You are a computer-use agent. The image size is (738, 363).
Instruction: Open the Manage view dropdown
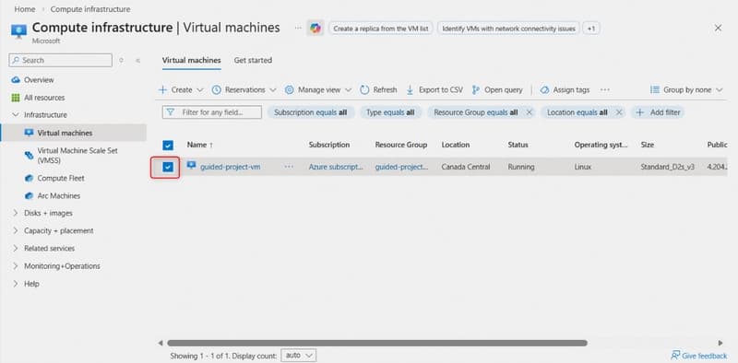[318, 89]
